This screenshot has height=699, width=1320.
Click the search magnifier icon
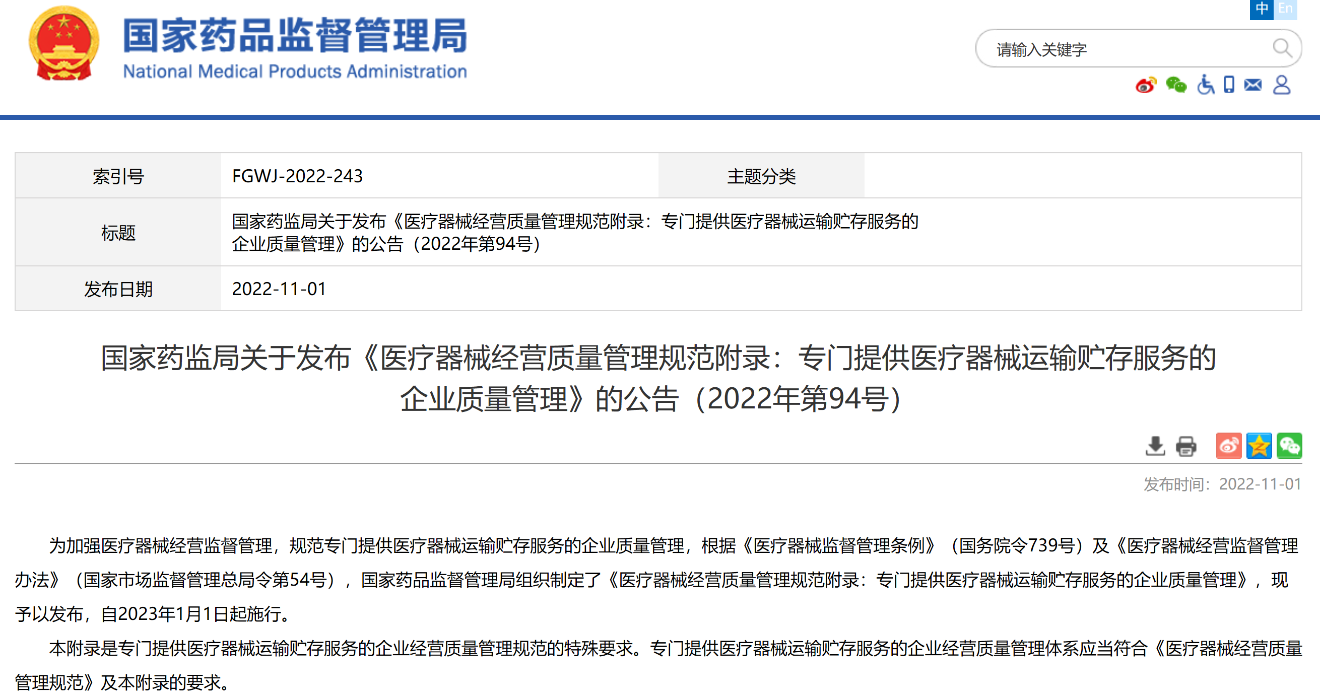click(x=1282, y=49)
